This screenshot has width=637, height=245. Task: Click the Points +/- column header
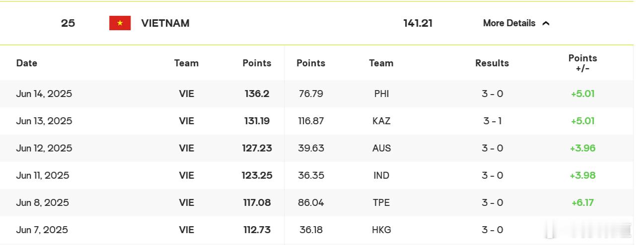pos(583,63)
